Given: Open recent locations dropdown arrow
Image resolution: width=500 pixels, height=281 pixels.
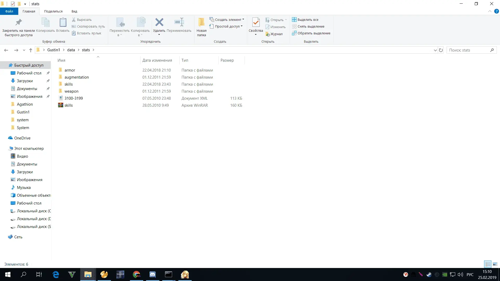Looking at the screenshot, I should pyautogui.click(x=24, y=50).
